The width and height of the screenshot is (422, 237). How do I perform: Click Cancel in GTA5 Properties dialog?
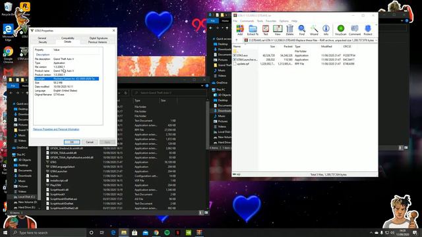(x=90, y=142)
